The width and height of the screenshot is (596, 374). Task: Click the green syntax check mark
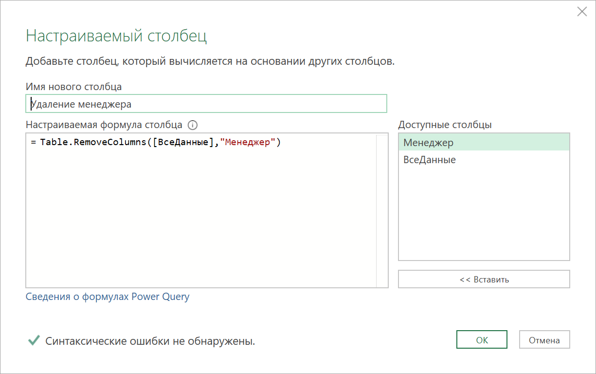[x=34, y=340]
